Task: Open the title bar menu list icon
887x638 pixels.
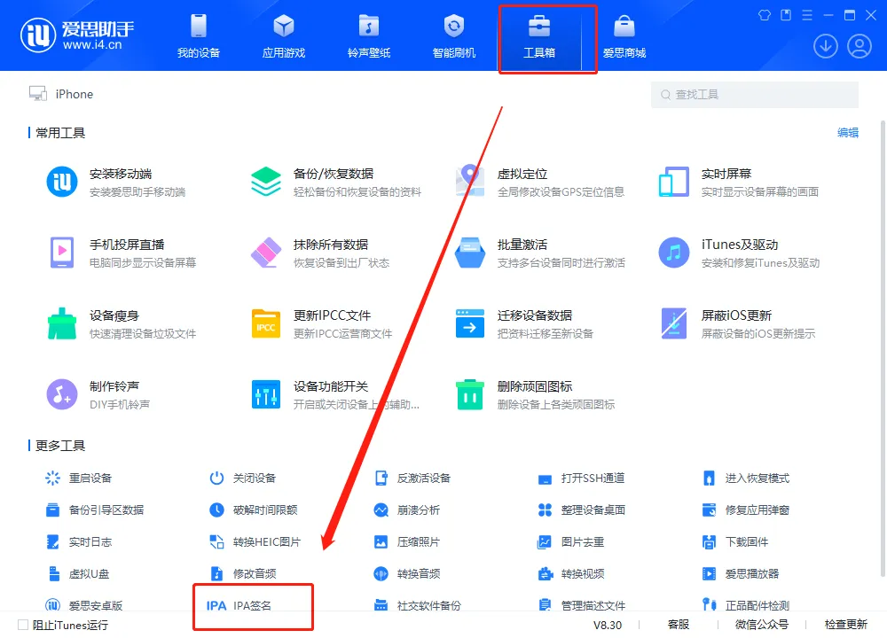Action: pos(807,15)
